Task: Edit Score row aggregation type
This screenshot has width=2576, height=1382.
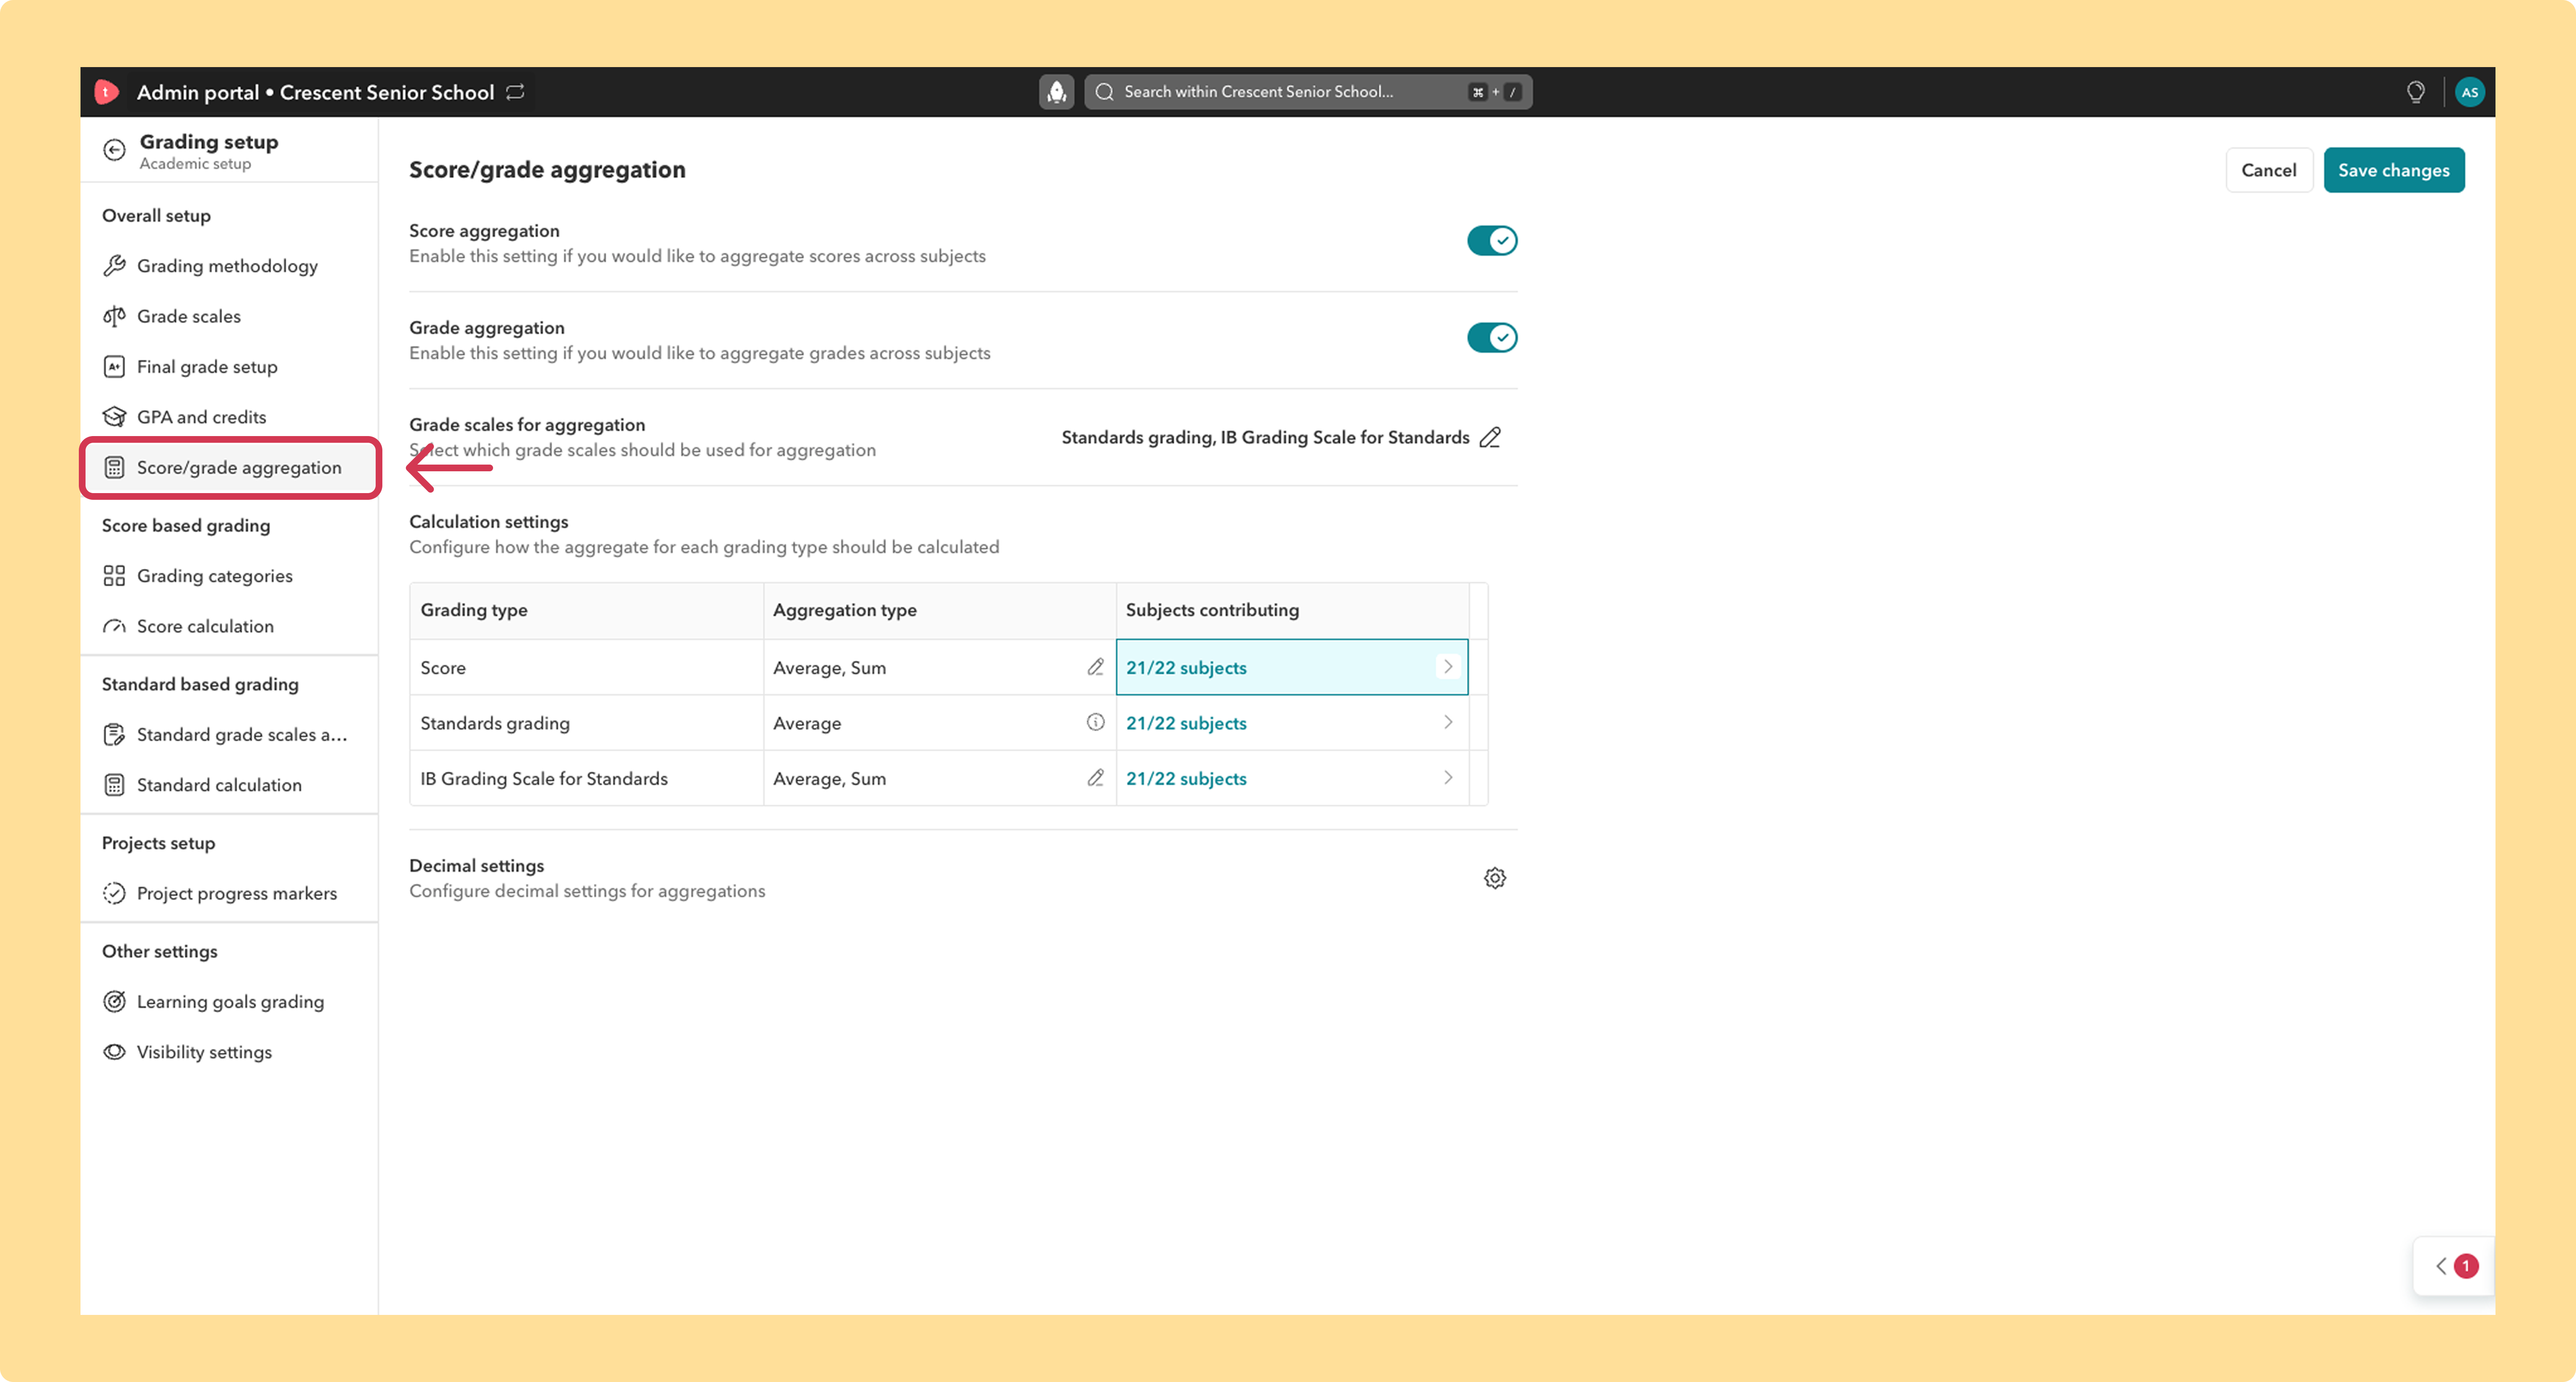Action: tap(1096, 667)
